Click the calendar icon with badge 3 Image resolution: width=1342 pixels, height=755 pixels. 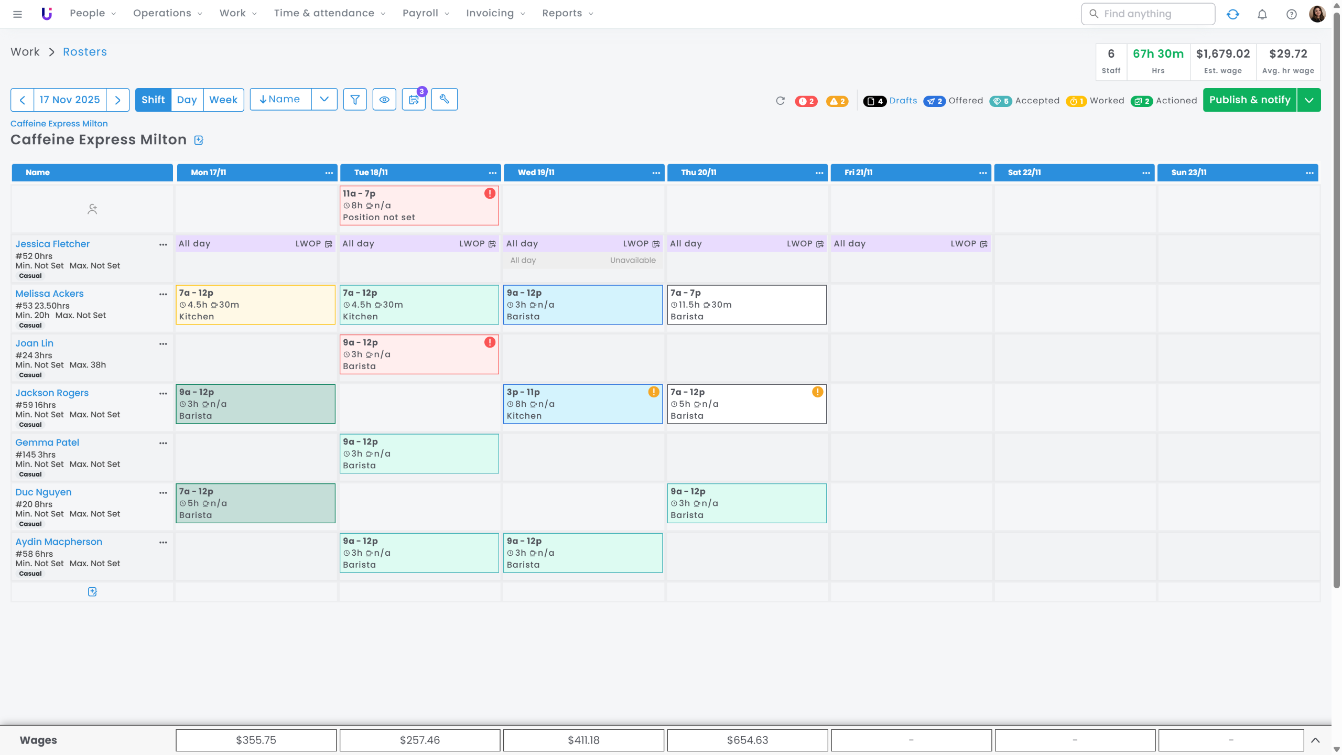tap(414, 100)
